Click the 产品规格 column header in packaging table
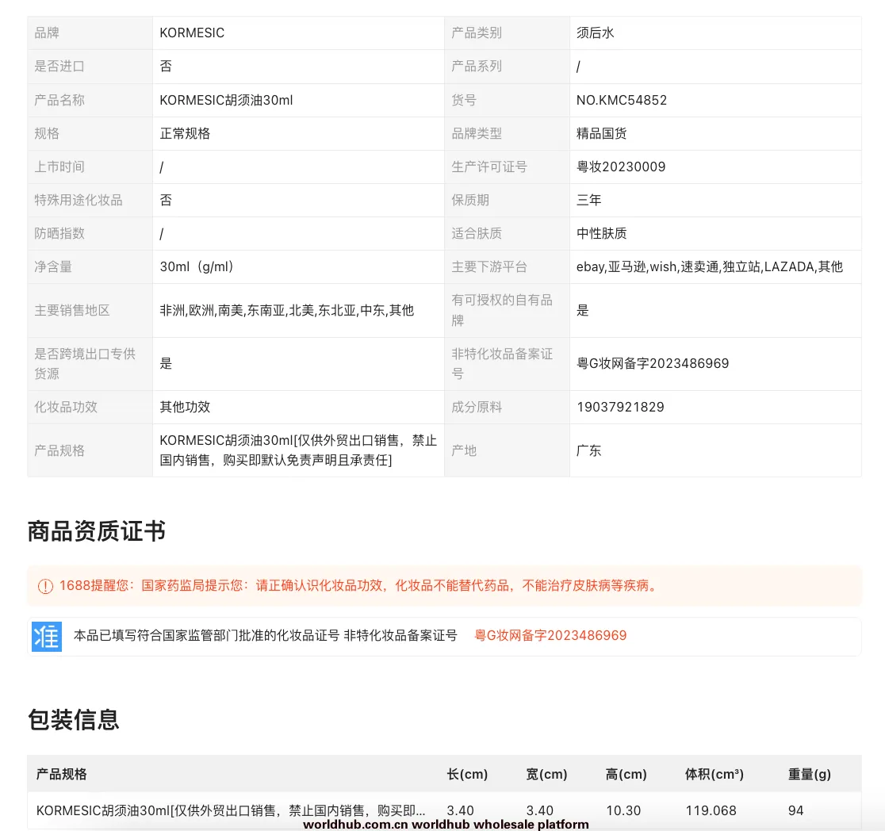Viewport: 885px width, 831px height. (x=62, y=774)
